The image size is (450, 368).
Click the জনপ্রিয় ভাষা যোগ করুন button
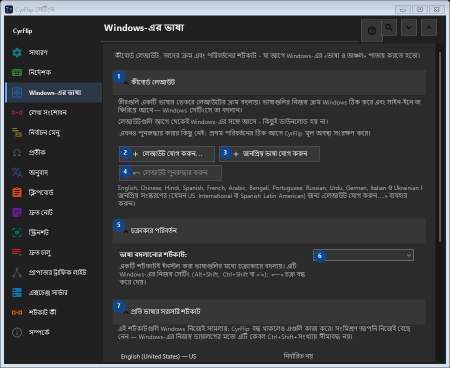point(269,154)
